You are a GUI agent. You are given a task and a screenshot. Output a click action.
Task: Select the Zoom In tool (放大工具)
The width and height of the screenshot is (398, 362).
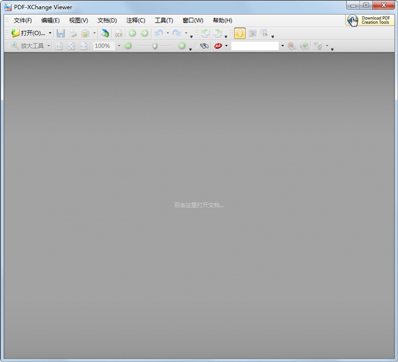[x=27, y=46]
